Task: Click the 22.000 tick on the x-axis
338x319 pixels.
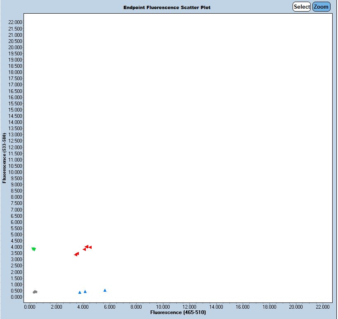Action: (x=322, y=307)
